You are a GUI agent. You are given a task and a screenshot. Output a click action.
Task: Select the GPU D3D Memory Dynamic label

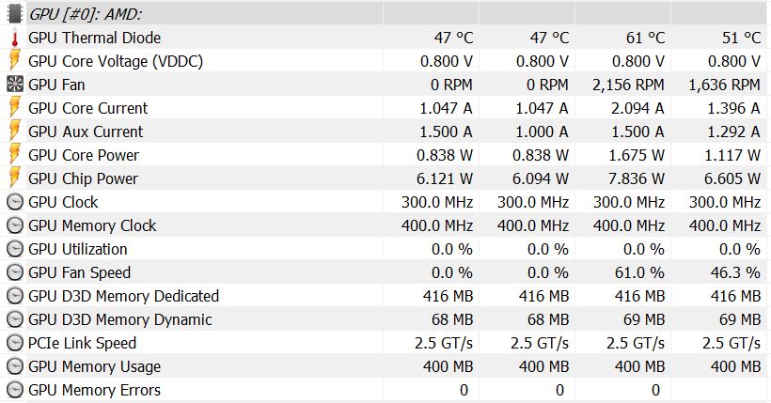[x=120, y=319]
